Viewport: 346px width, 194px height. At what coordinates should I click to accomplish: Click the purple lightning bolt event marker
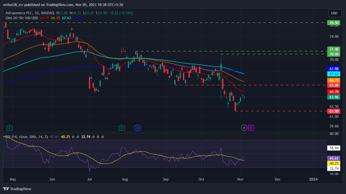point(244,128)
